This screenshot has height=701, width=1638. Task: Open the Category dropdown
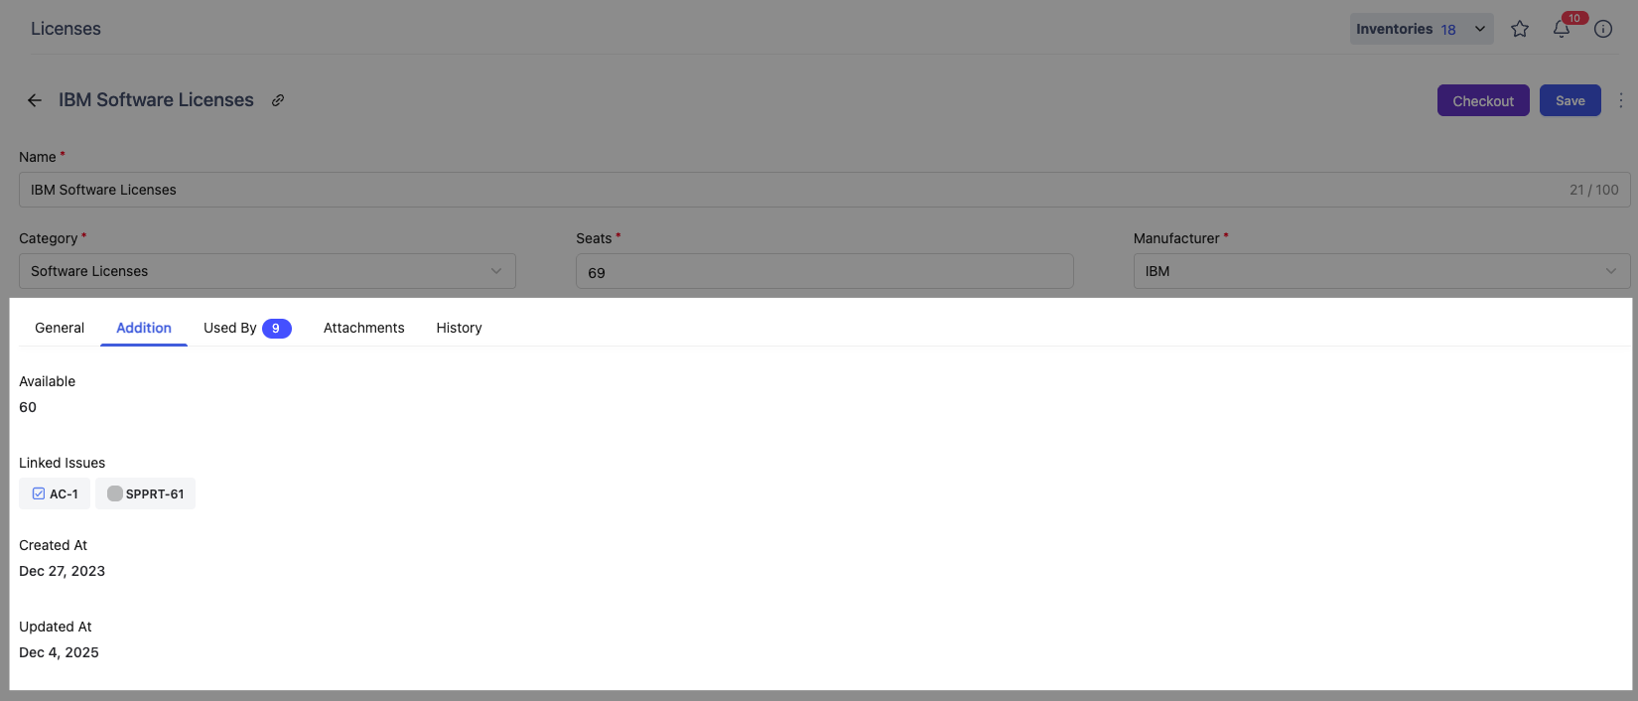[267, 271]
